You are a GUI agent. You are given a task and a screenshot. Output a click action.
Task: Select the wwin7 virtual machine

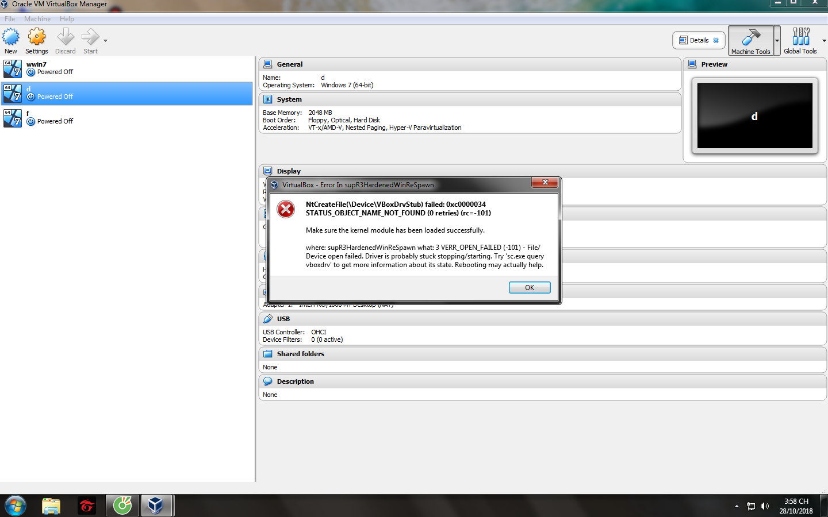point(126,68)
